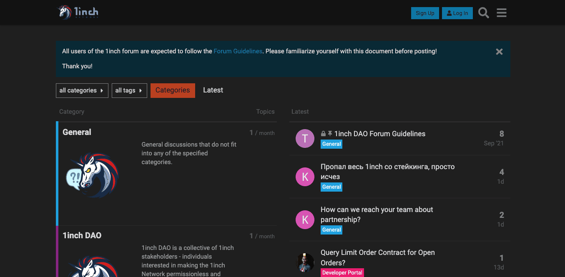Screen dimensions: 565x277
Task: Open the search magnifier icon
Action: pyautogui.click(x=484, y=13)
